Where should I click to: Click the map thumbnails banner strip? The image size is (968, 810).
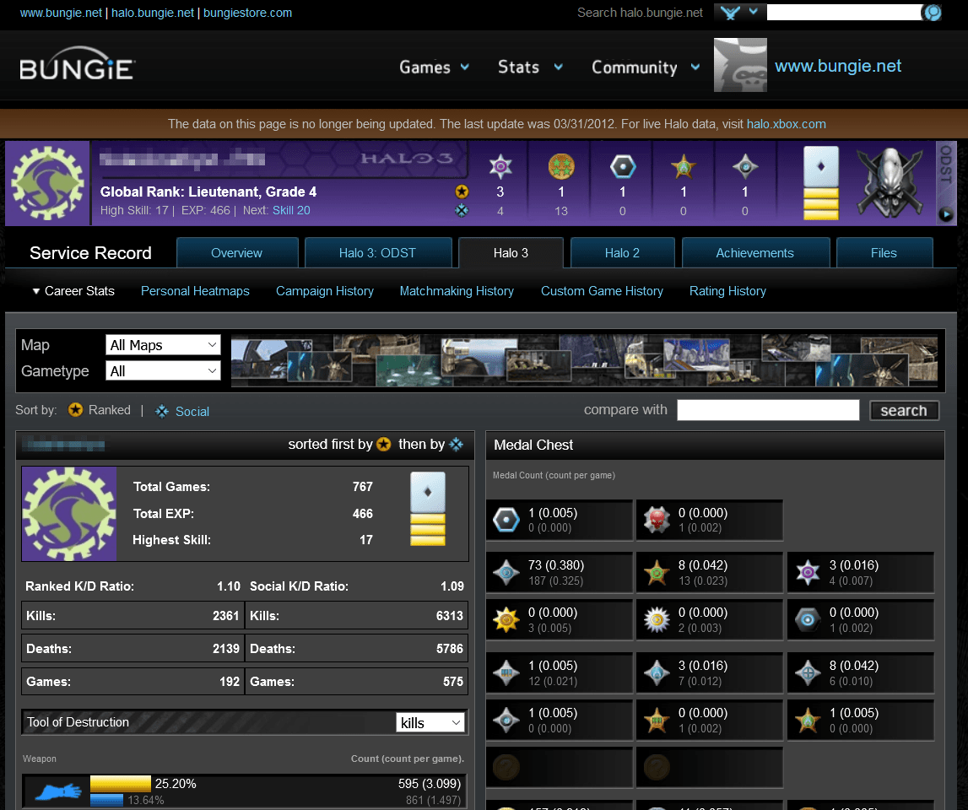584,361
